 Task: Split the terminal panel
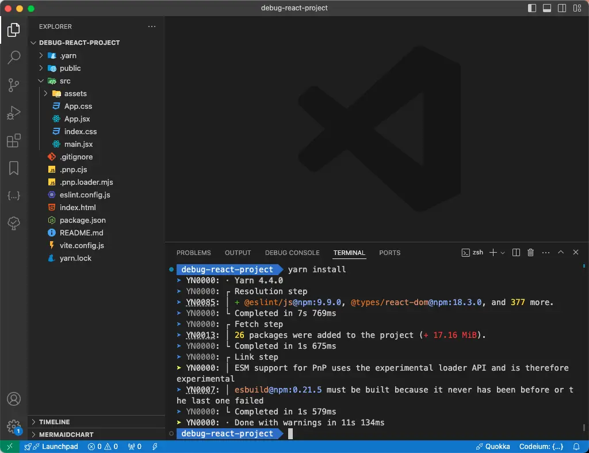tap(516, 253)
